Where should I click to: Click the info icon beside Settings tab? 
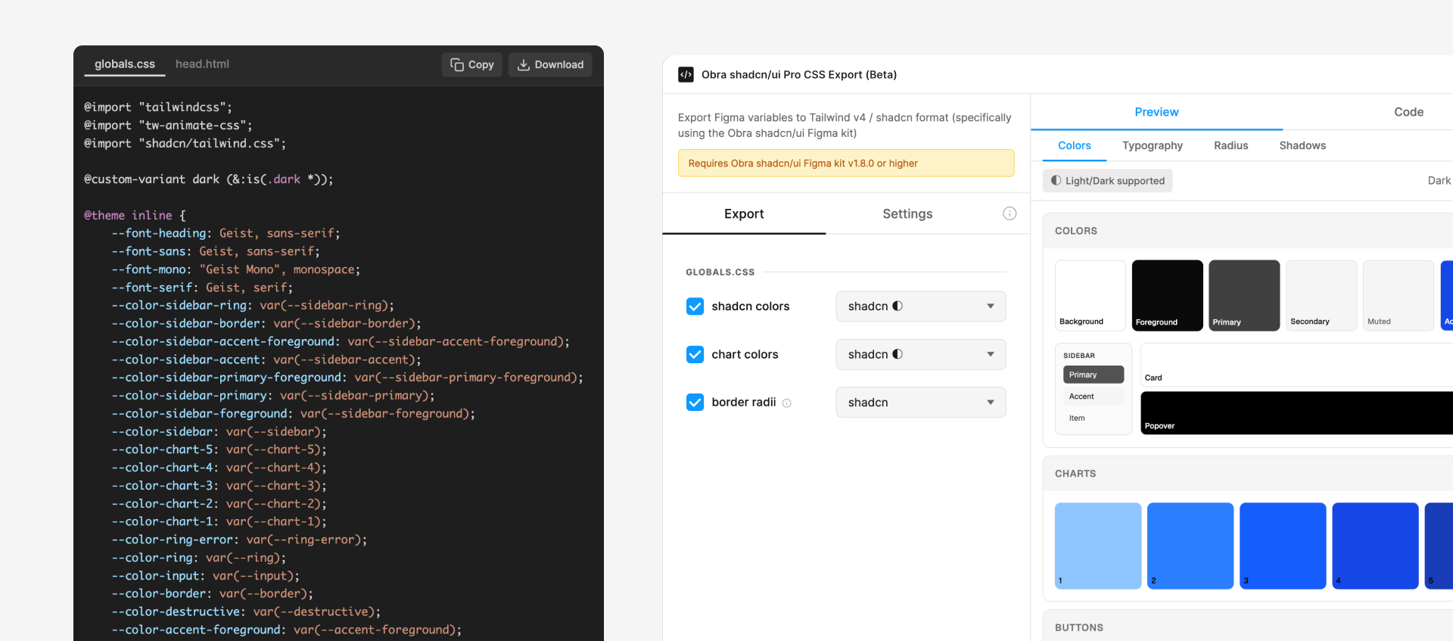click(1010, 213)
